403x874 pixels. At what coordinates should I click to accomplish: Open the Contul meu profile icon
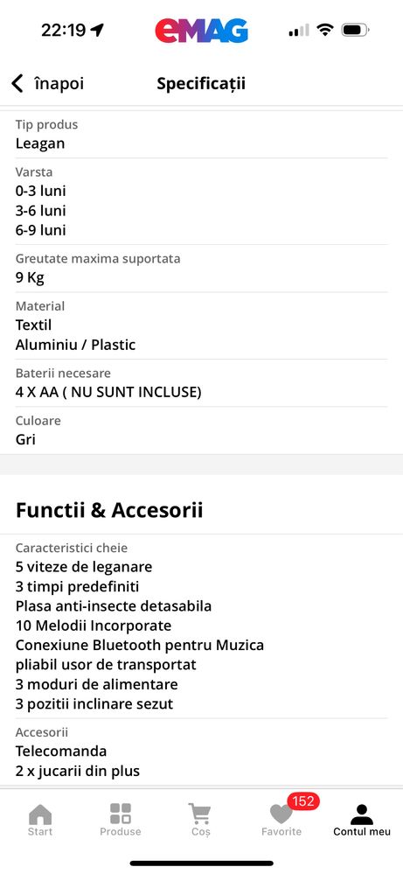[x=362, y=820]
